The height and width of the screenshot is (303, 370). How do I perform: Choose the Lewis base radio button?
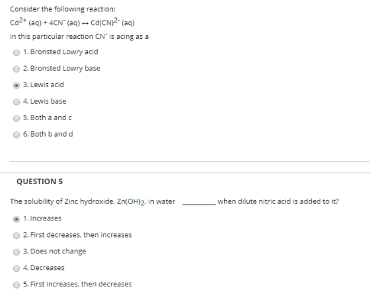point(17,102)
